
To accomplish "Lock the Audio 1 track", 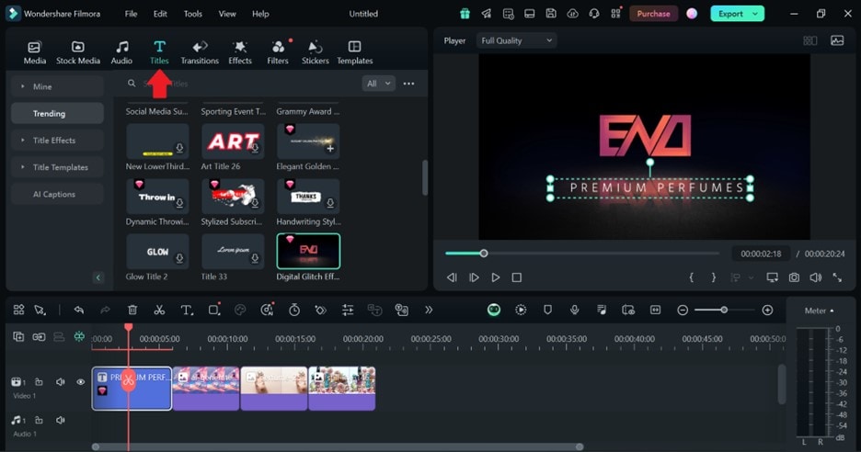I will coord(39,420).
